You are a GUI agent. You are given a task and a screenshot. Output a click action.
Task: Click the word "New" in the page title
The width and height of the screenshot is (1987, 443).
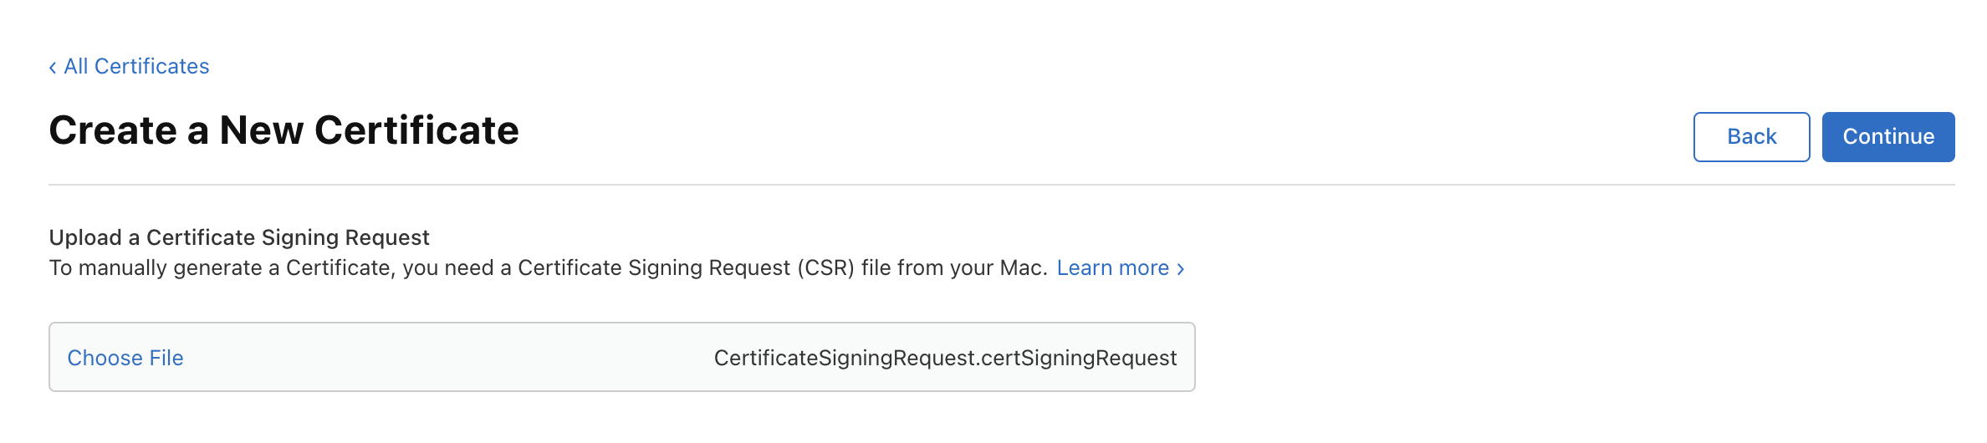point(261,131)
